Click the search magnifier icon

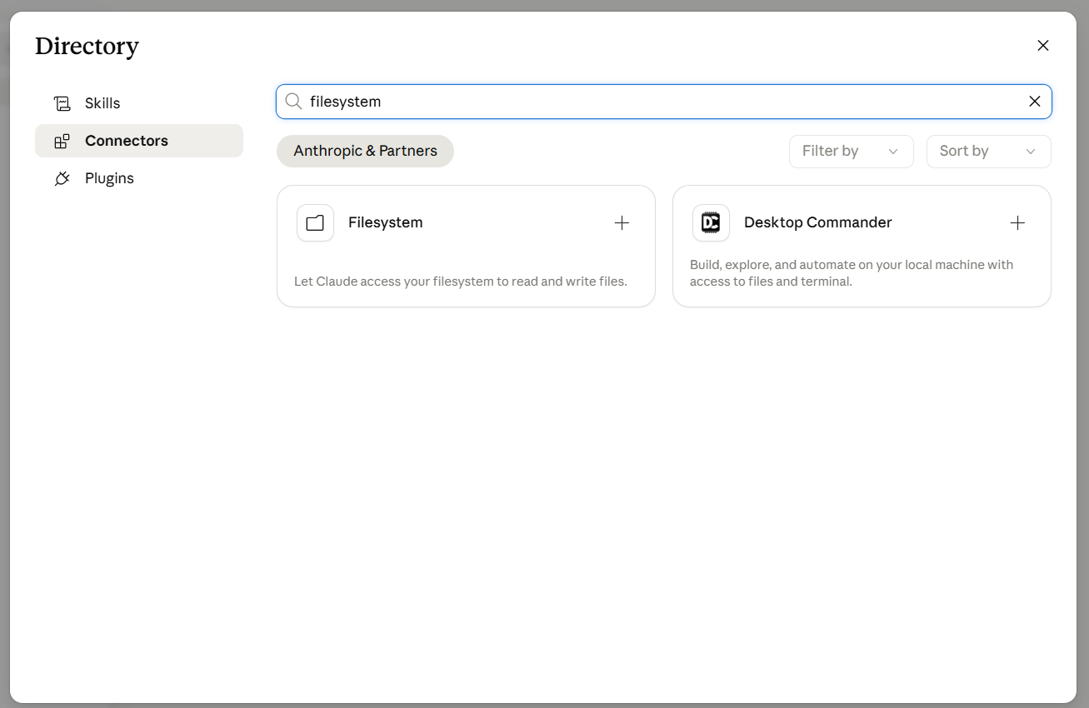point(293,102)
